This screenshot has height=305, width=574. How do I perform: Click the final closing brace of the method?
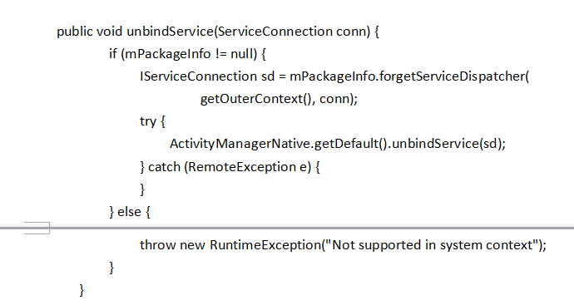(x=82, y=290)
